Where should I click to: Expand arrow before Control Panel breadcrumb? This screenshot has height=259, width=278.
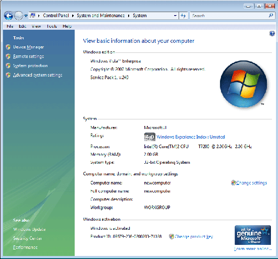[x=39, y=16]
